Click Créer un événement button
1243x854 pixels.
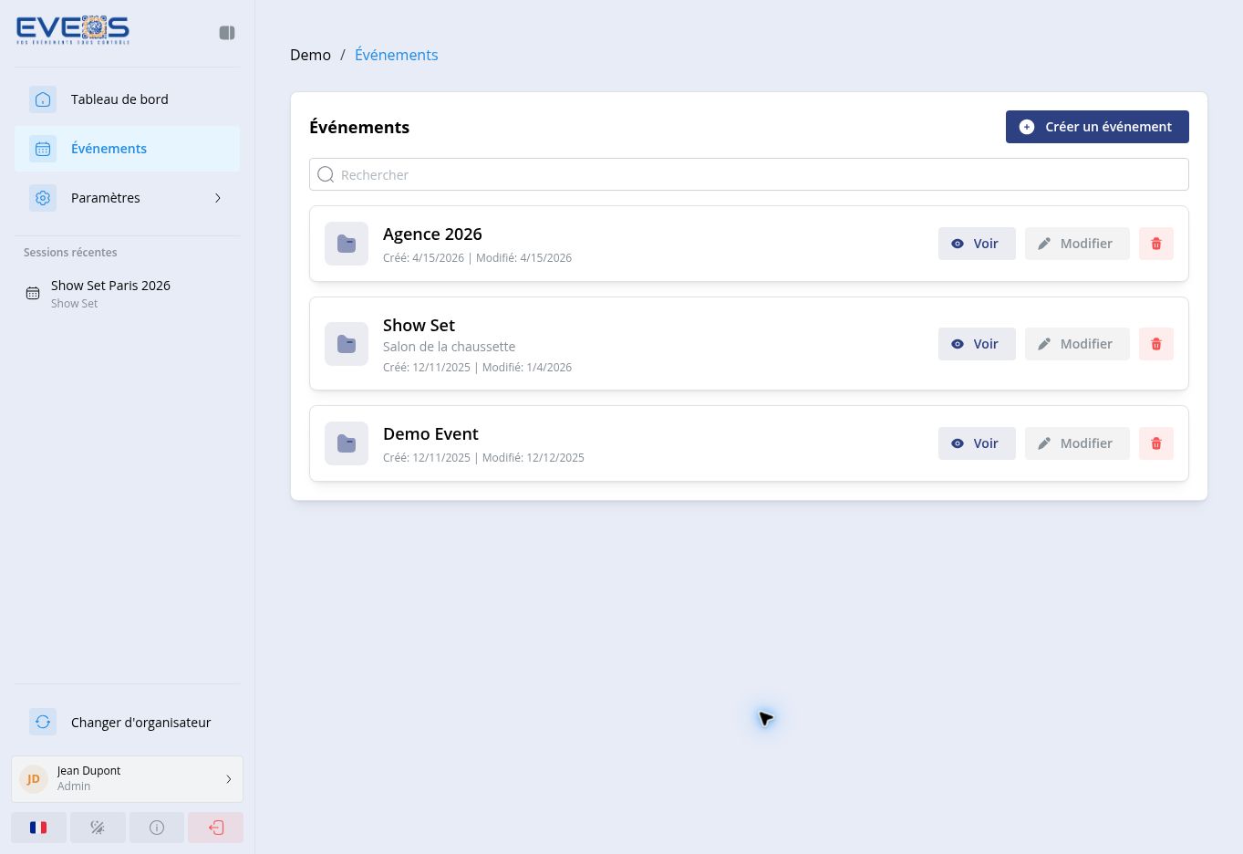click(1097, 127)
